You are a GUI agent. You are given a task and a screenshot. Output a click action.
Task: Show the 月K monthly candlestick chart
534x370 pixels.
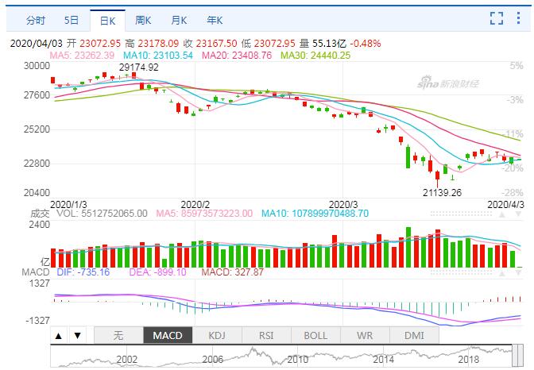point(180,19)
